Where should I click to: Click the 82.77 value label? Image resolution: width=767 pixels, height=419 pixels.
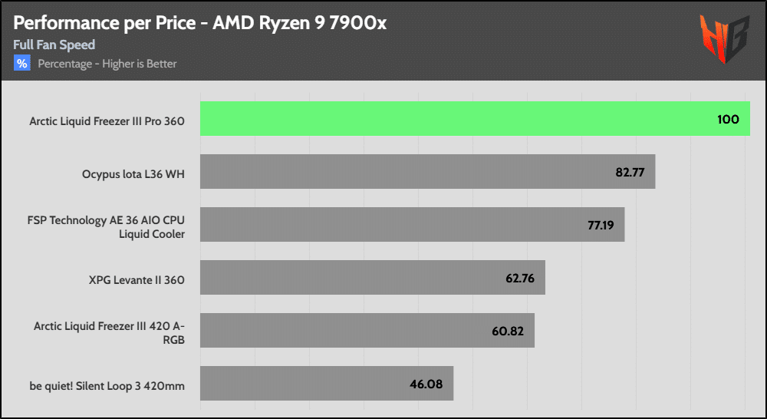point(630,172)
